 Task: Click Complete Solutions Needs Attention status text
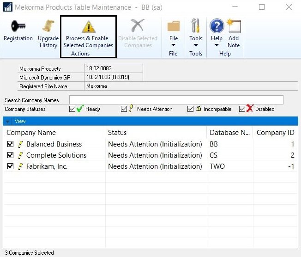tap(155, 155)
